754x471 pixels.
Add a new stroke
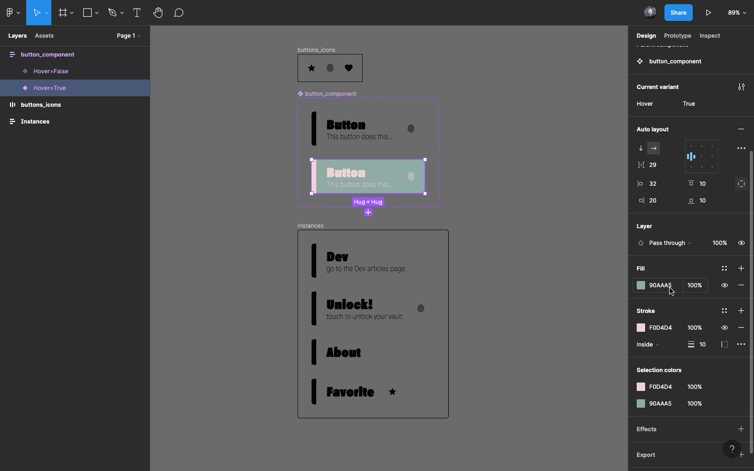(741, 311)
